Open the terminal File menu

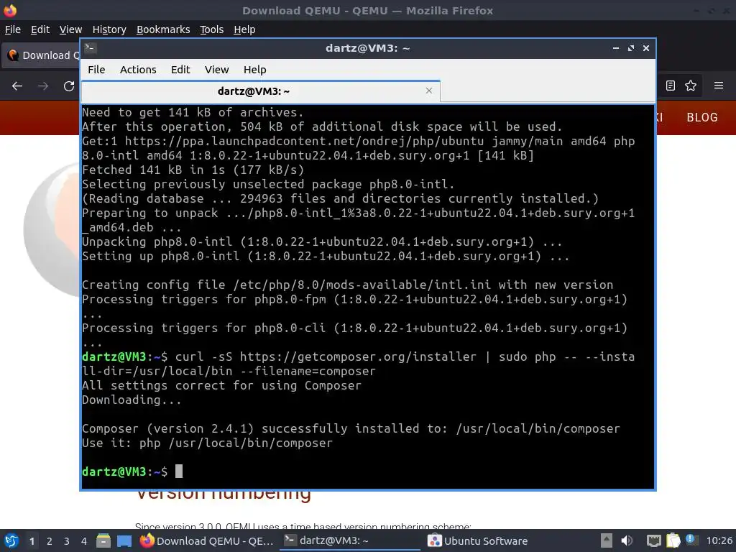(x=96, y=70)
